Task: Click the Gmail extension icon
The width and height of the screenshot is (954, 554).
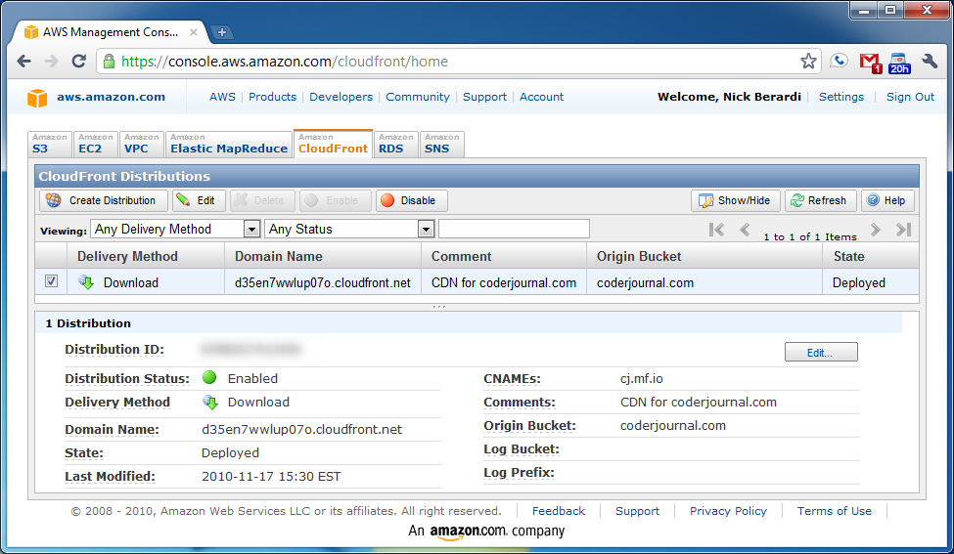Action: tap(869, 62)
